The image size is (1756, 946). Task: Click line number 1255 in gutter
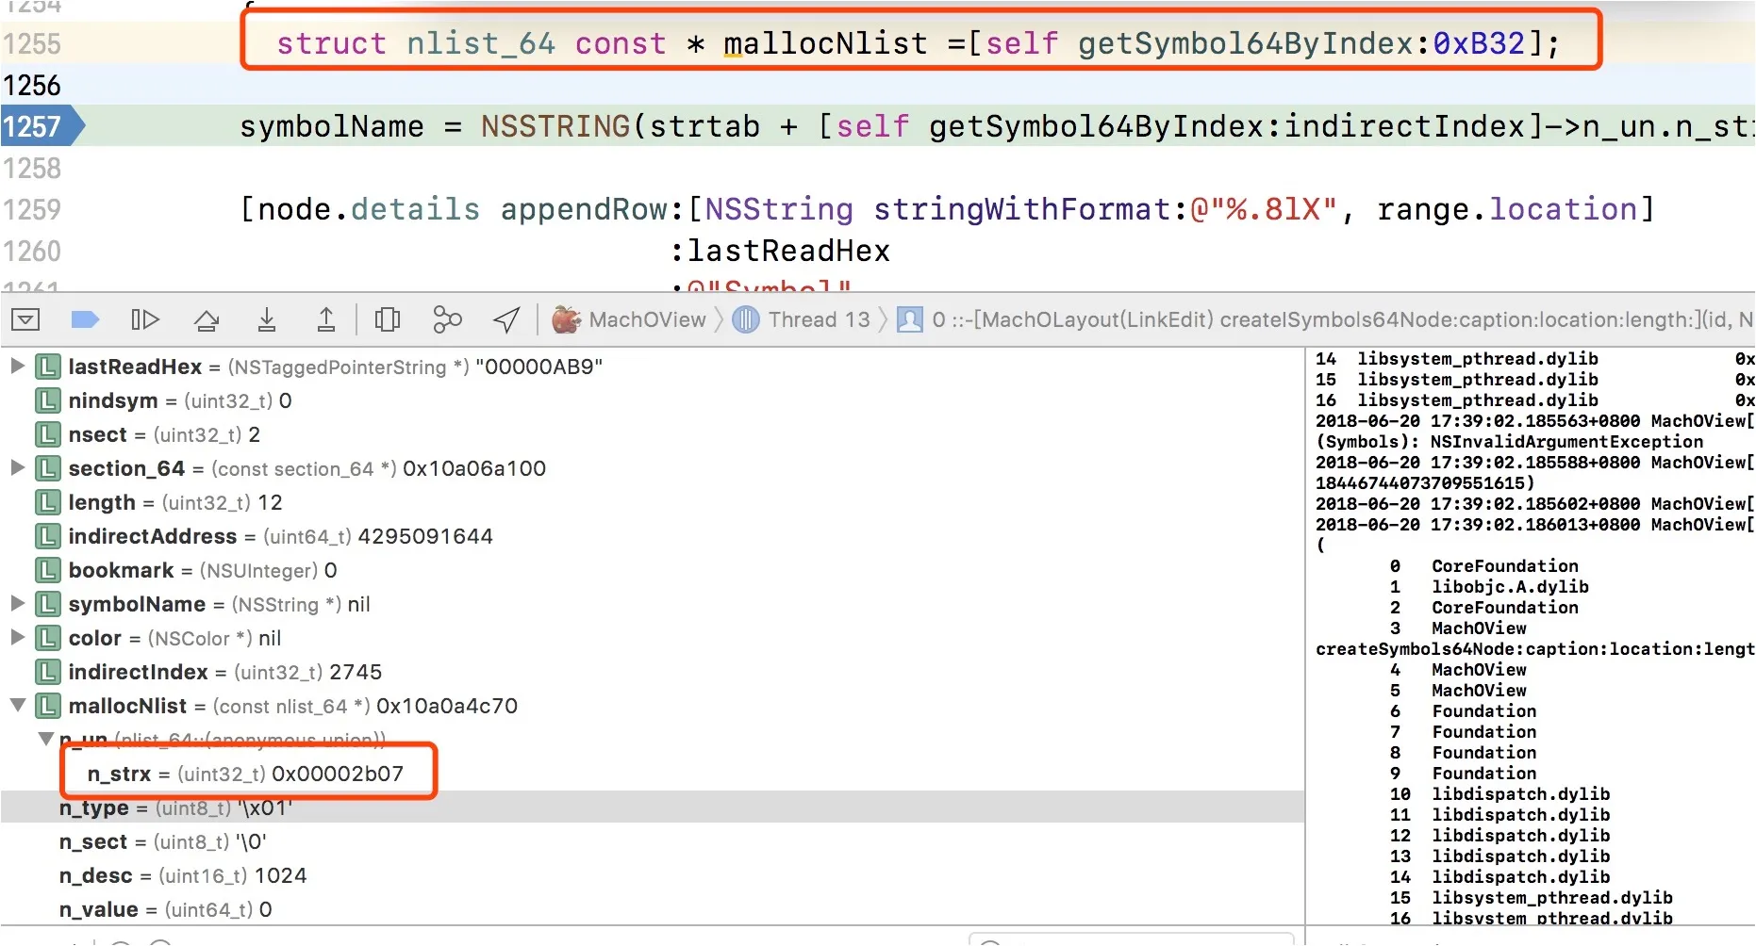click(32, 43)
